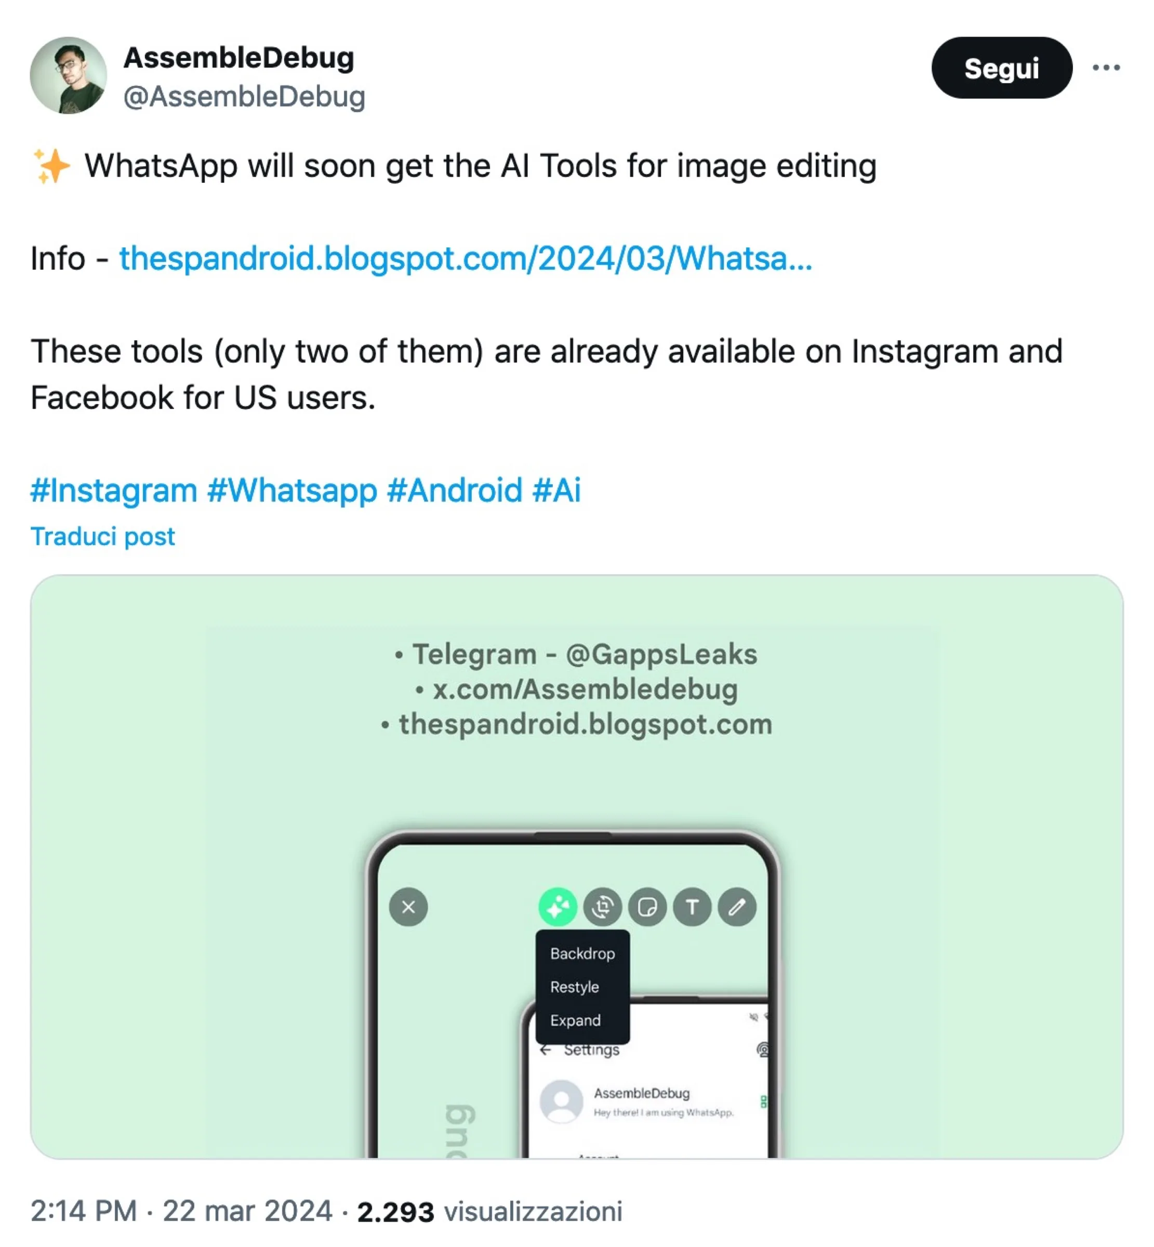
Task: Select the sticker tool icon
Action: (647, 907)
